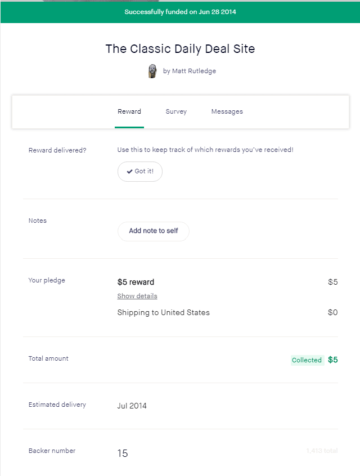This screenshot has height=476, width=360.
Task: Select the Reward tab
Action: 129,112
